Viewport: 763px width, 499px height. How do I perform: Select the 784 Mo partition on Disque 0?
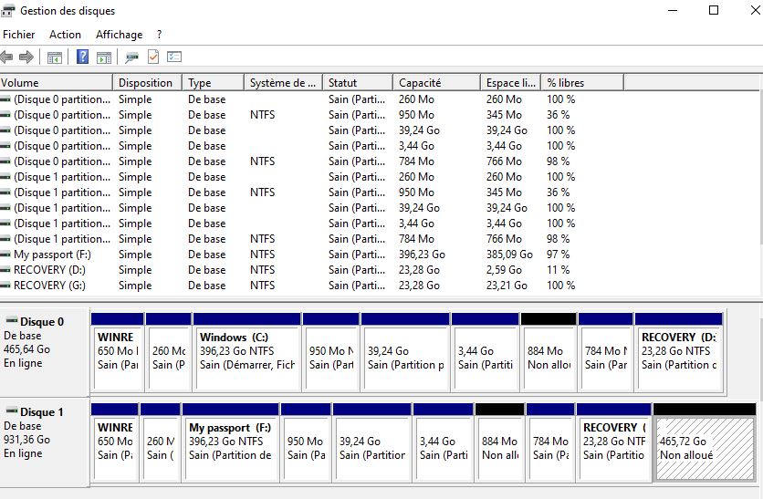coord(606,353)
